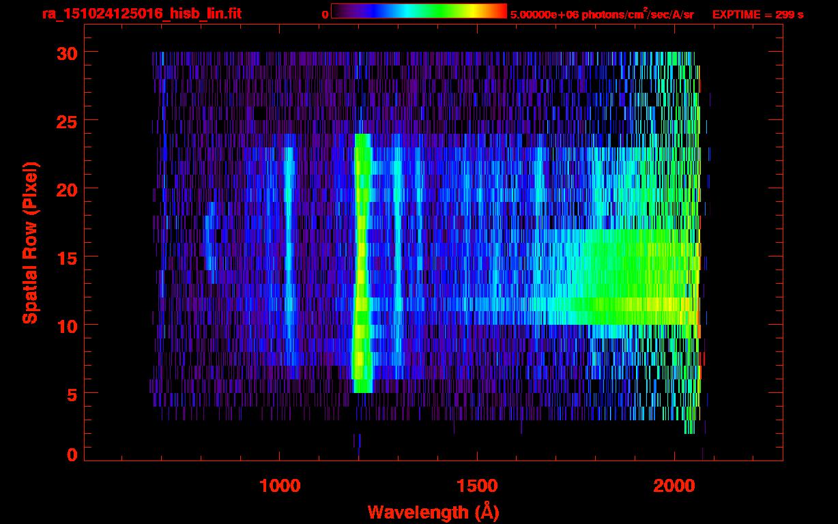Click the x-axis tick label 1500
This screenshot has height=524, width=838.
477,486
